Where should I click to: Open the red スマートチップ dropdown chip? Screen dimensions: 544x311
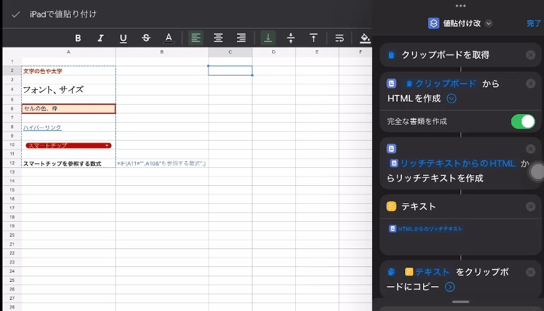pyautogui.click(x=68, y=146)
